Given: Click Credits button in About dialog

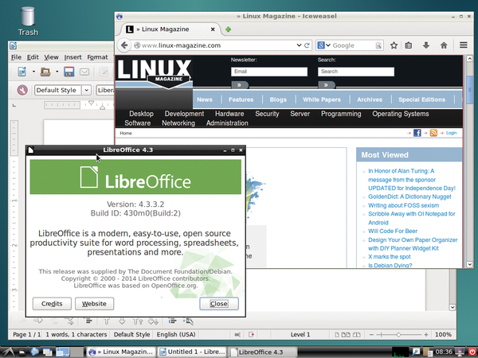Looking at the screenshot, I should coord(52,304).
